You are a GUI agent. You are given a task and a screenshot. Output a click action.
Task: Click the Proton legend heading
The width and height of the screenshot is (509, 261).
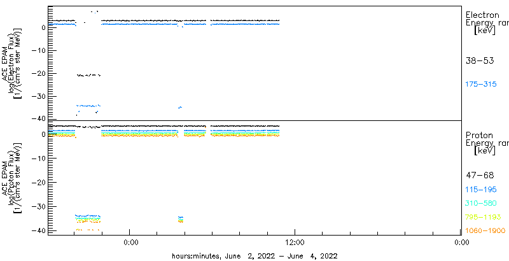click(x=479, y=135)
